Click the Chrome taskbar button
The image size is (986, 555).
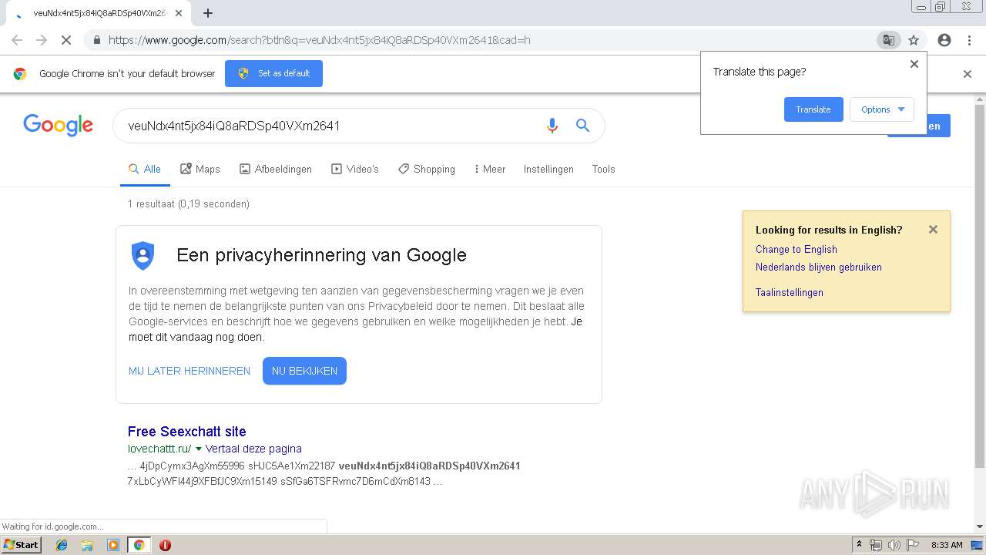(139, 545)
